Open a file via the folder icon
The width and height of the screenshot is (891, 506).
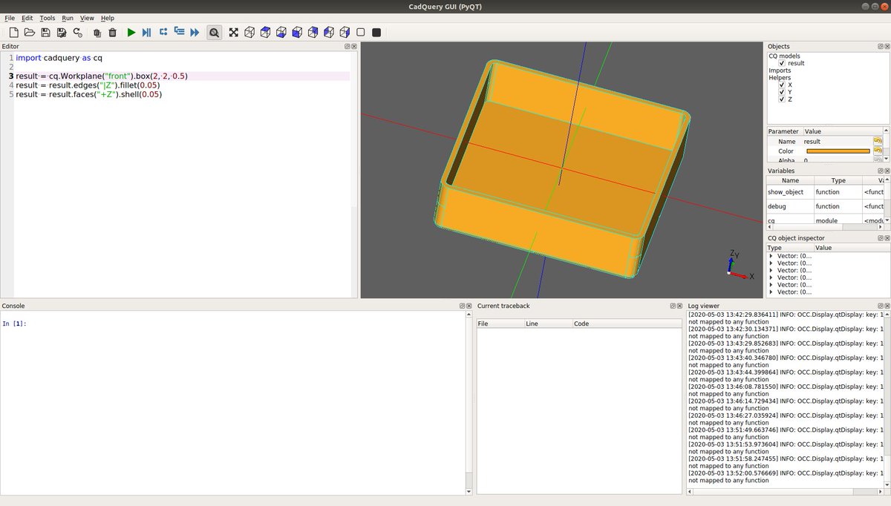tap(30, 33)
